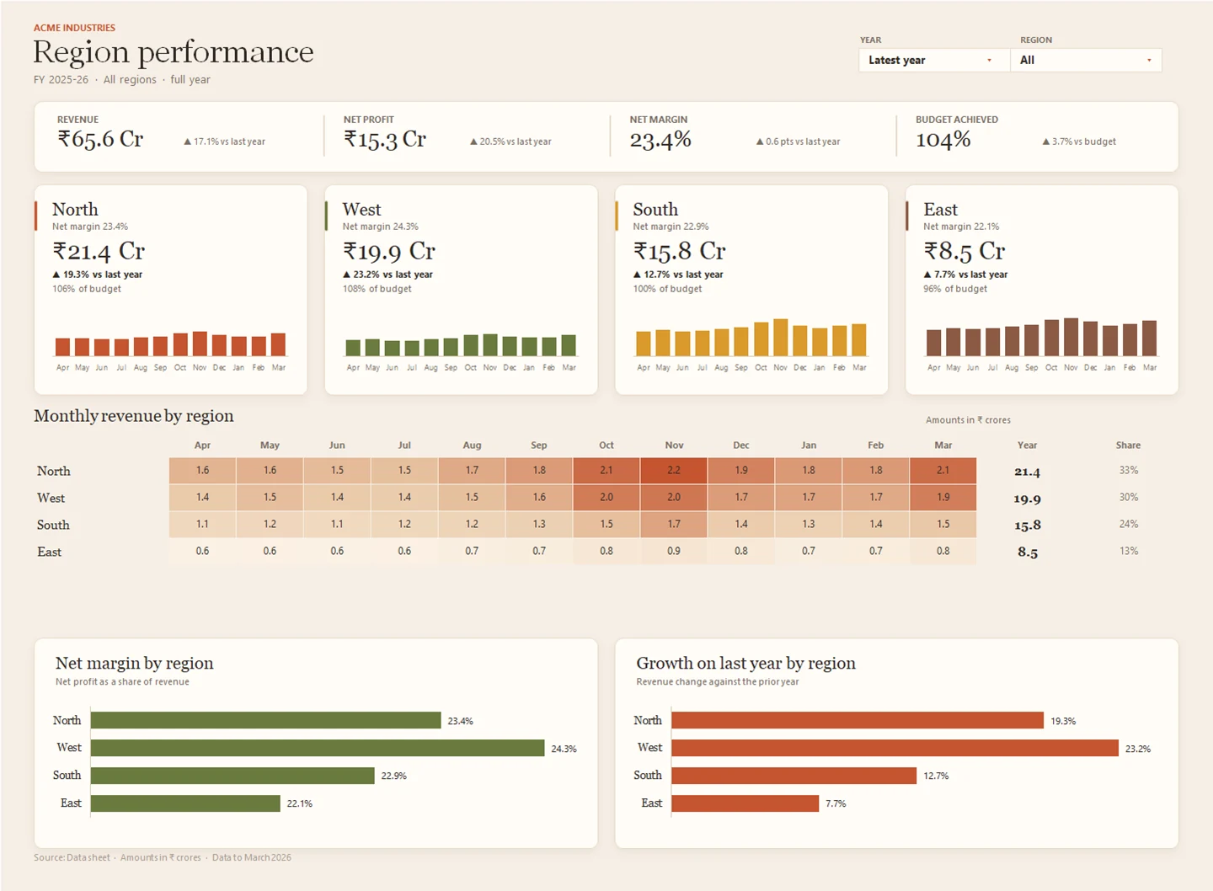This screenshot has height=891, width=1213.
Task: Click the West row Year total "19.9"
Action: 1027,499
